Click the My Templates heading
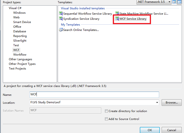This screenshot has width=184, height=133. pyautogui.click(x=70, y=25)
